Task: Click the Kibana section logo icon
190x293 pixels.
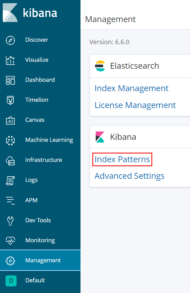Action: point(100,137)
